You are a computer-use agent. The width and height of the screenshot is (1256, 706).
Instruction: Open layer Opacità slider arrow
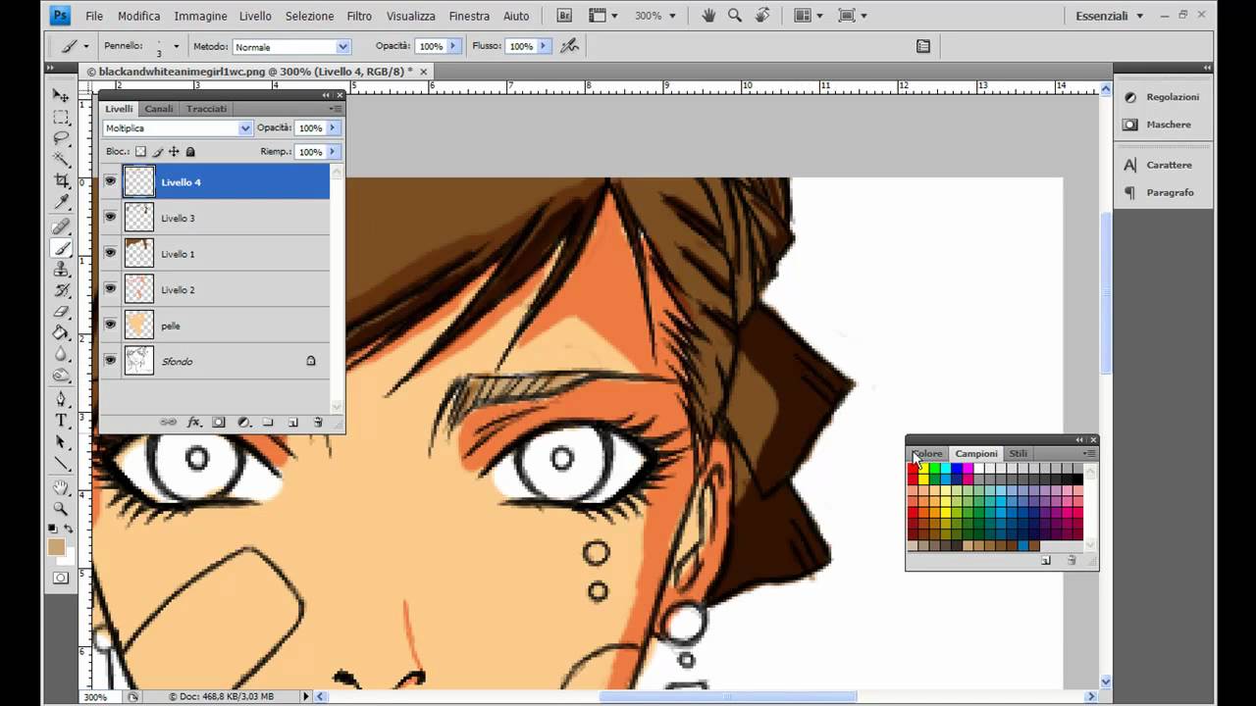coord(333,128)
